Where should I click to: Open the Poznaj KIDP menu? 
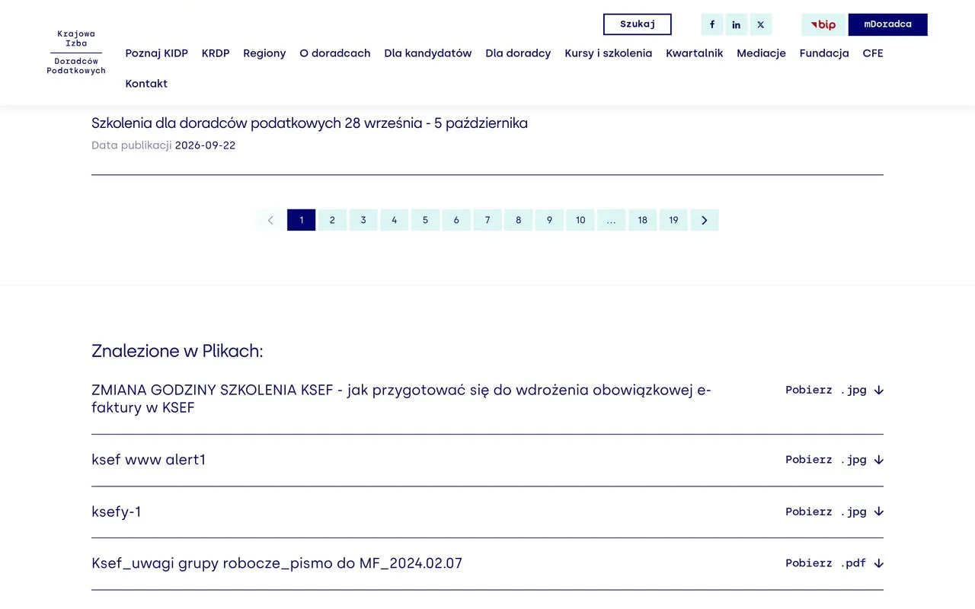point(157,53)
